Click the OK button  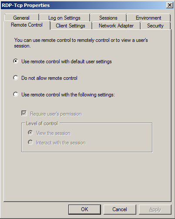84,209
